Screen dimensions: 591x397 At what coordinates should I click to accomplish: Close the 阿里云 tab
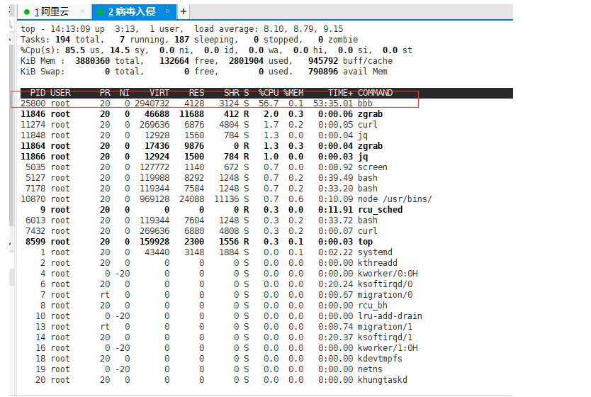click(82, 11)
